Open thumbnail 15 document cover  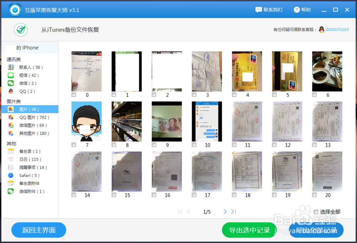127,172
